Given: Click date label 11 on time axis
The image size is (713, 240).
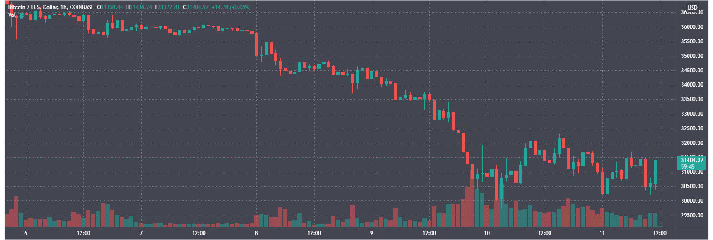Looking at the screenshot, I should click(x=602, y=233).
